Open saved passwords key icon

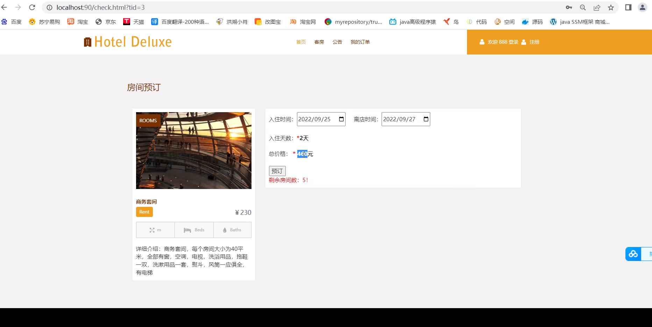pos(569,7)
